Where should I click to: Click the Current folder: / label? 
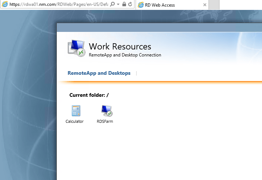[89, 95]
